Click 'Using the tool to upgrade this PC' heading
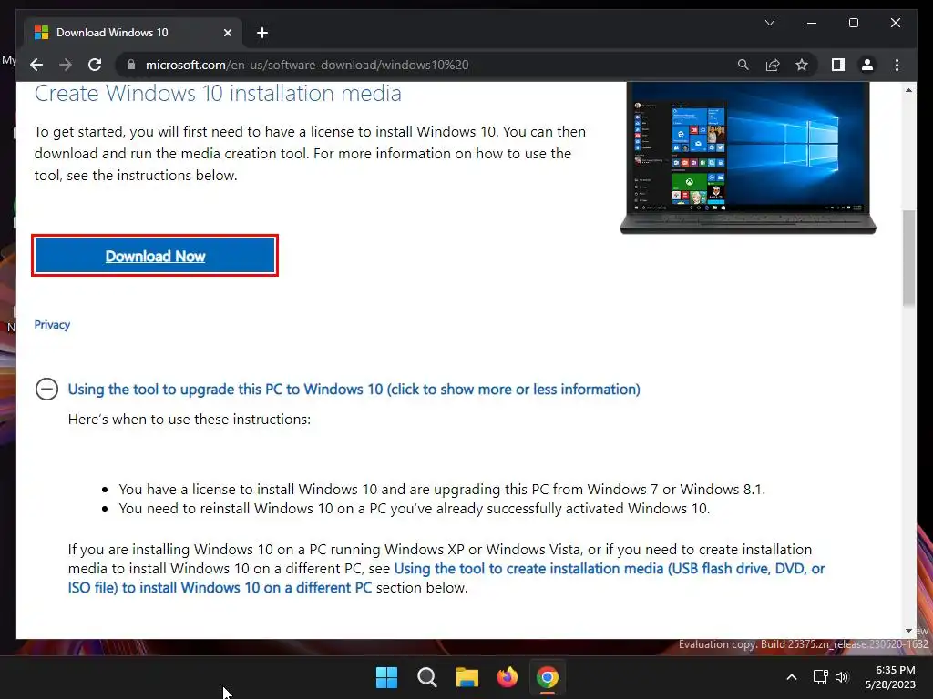The width and height of the screenshot is (933, 699). pyautogui.click(x=354, y=390)
